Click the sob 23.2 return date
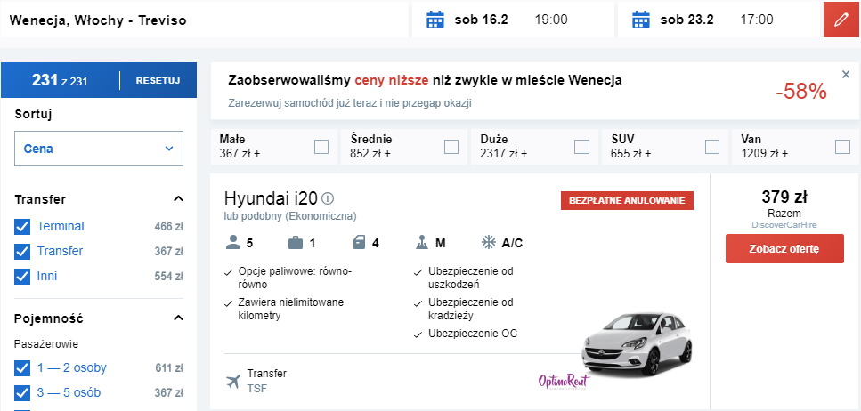The image size is (861, 411). point(687,20)
